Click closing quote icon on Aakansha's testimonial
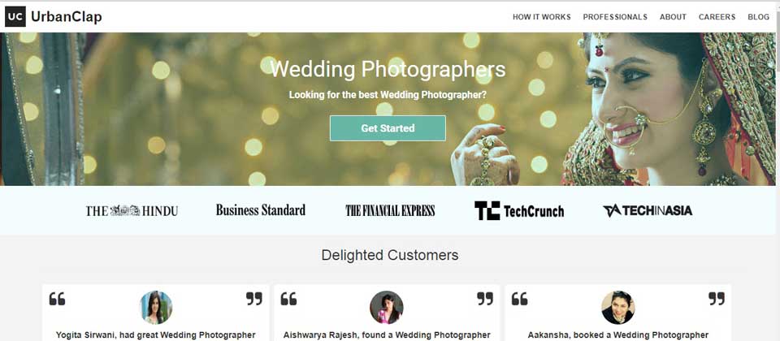Viewport: 780px width, 341px height. tap(717, 299)
